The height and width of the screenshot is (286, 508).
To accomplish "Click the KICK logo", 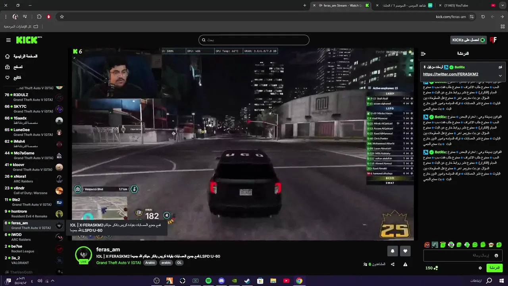I will pos(29,40).
